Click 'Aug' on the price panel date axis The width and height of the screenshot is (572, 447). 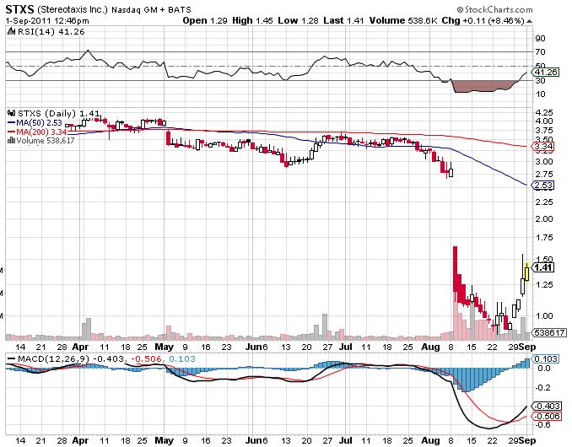click(x=430, y=347)
